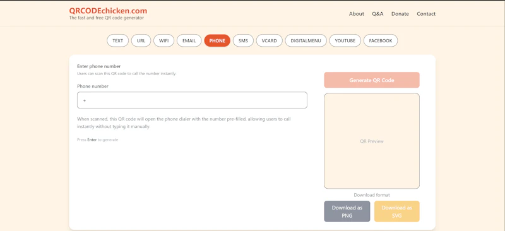Open the Contact page
The image size is (505, 231).
coord(426,14)
